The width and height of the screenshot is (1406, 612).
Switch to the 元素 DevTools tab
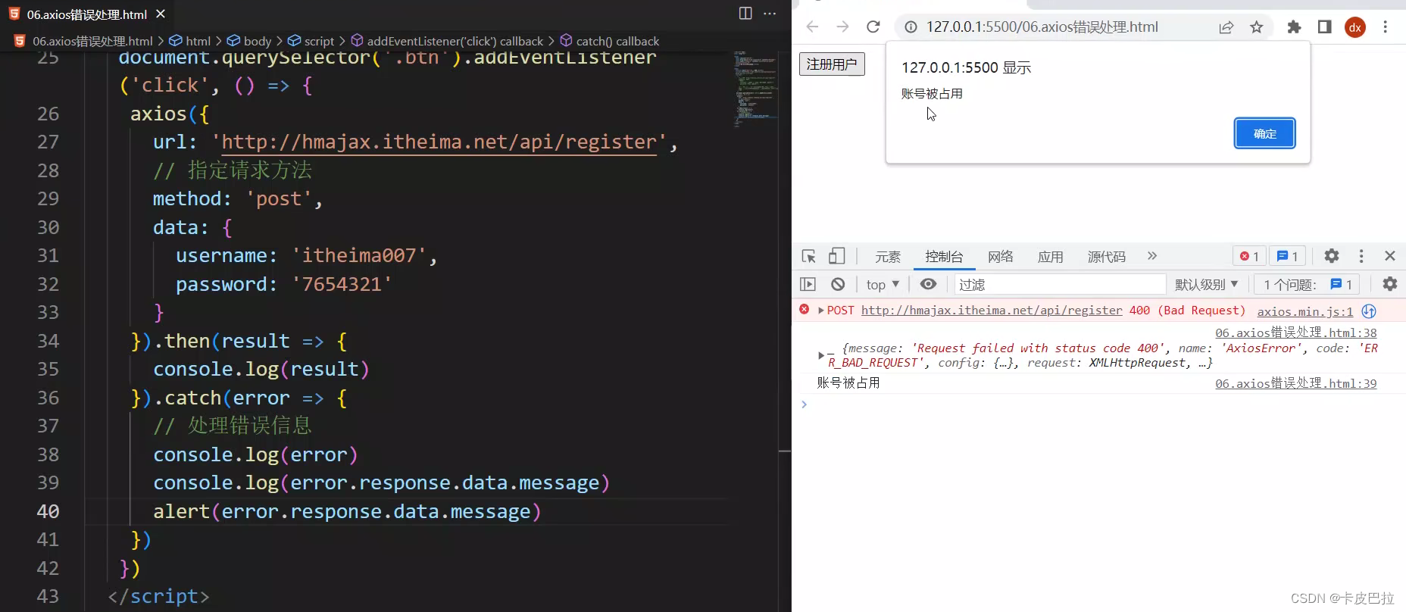click(887, 257)
